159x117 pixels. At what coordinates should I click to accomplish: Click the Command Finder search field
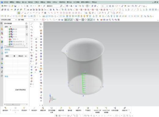(54, 6)
